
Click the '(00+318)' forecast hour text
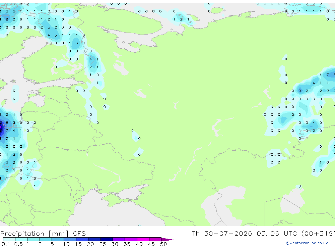click(318, 234)
